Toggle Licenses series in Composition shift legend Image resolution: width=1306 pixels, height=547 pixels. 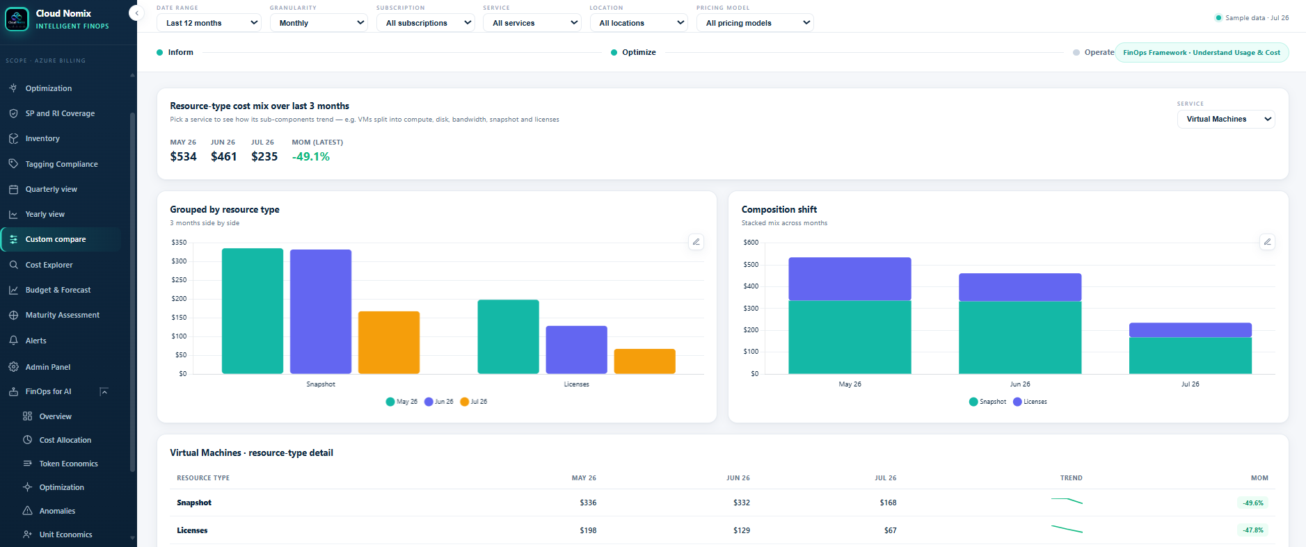click(1030, 402)
